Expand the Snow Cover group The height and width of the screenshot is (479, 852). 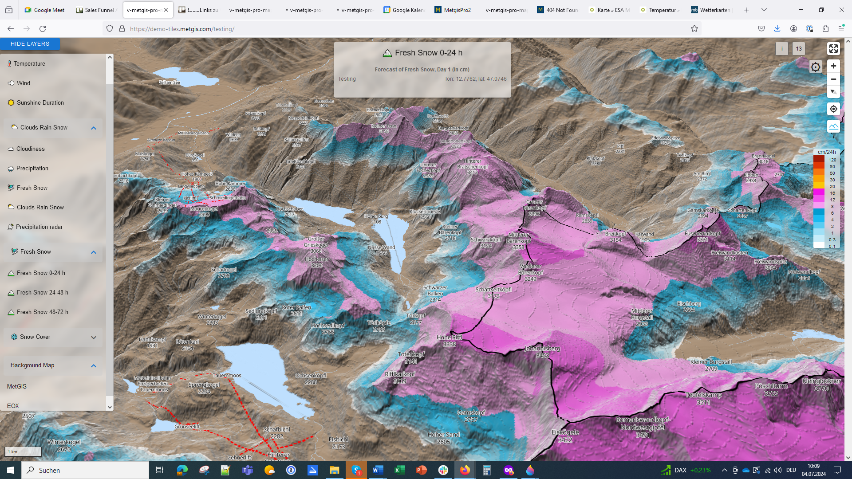tap(93, 338)
